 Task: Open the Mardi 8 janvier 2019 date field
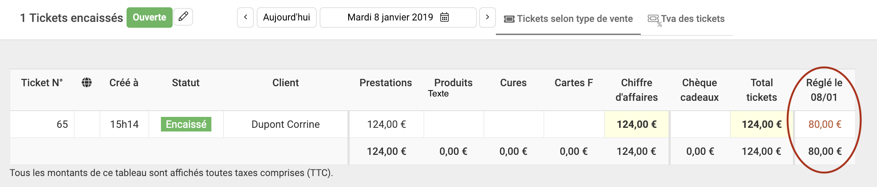pyautogui.click(x=398, y=17)
